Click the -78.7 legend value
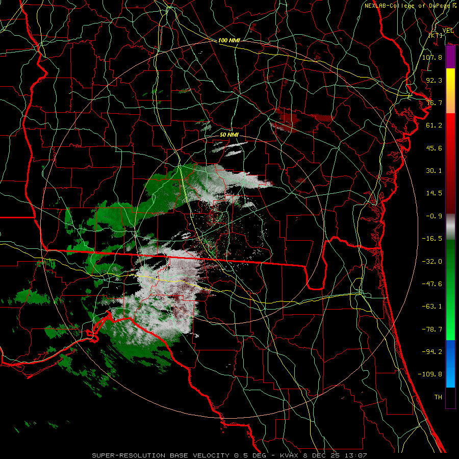The image size is (459, 459). coord(432,329)
